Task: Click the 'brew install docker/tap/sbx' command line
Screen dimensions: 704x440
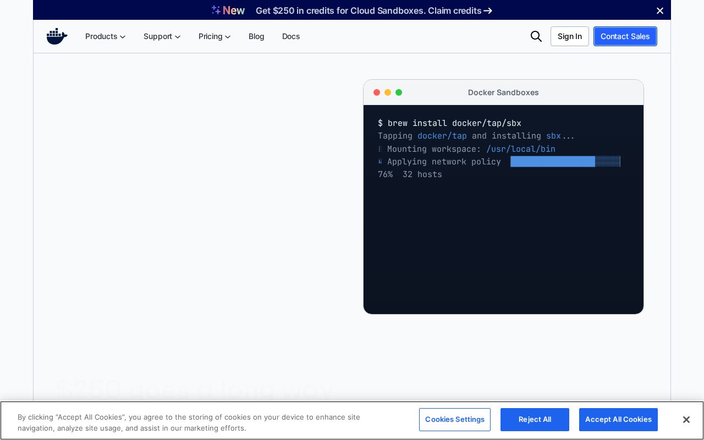Action: 449,123
